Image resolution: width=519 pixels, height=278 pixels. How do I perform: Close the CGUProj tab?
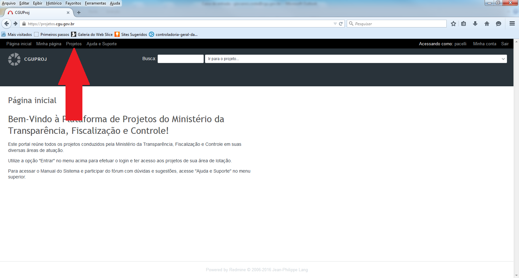[x=68, y=13]
